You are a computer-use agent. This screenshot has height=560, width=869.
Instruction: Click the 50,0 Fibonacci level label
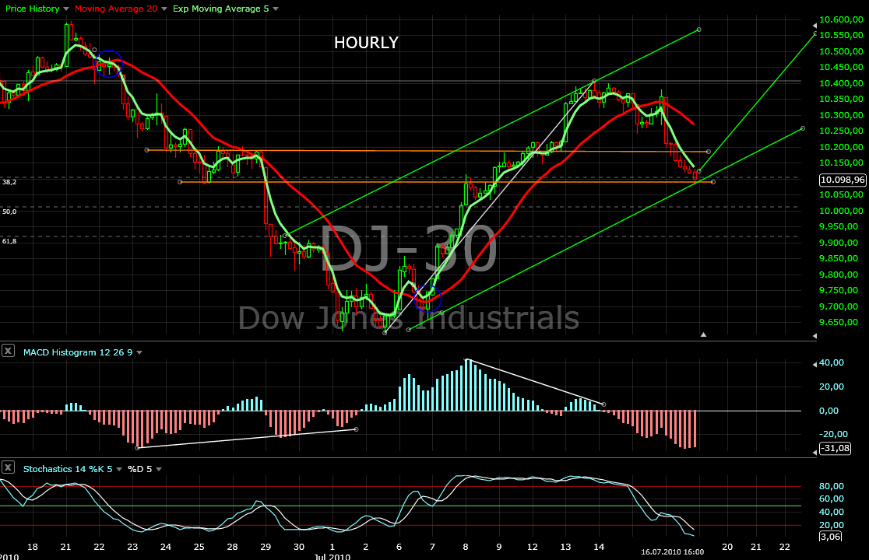click(9, 212)
